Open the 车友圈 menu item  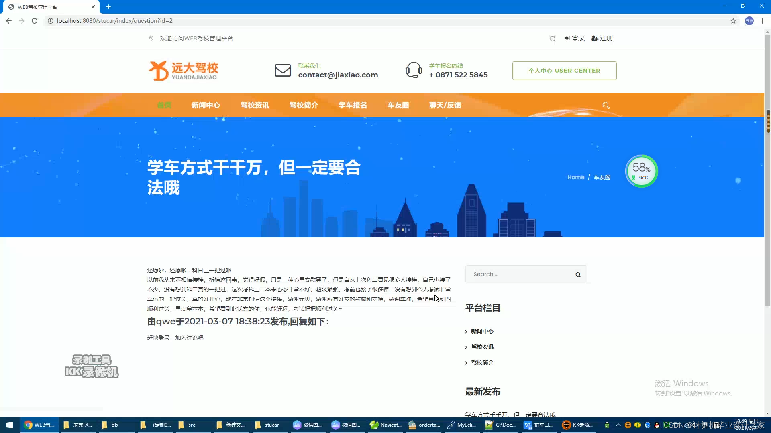[398, 105]
